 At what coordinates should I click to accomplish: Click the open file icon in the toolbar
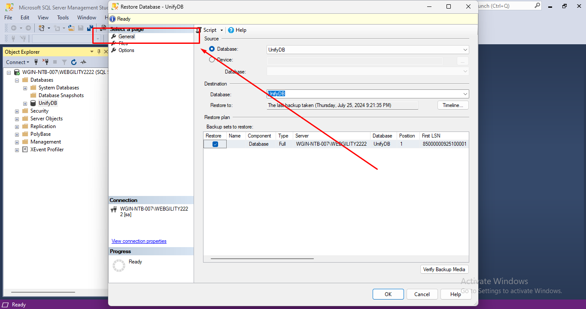tap(71, 28)
